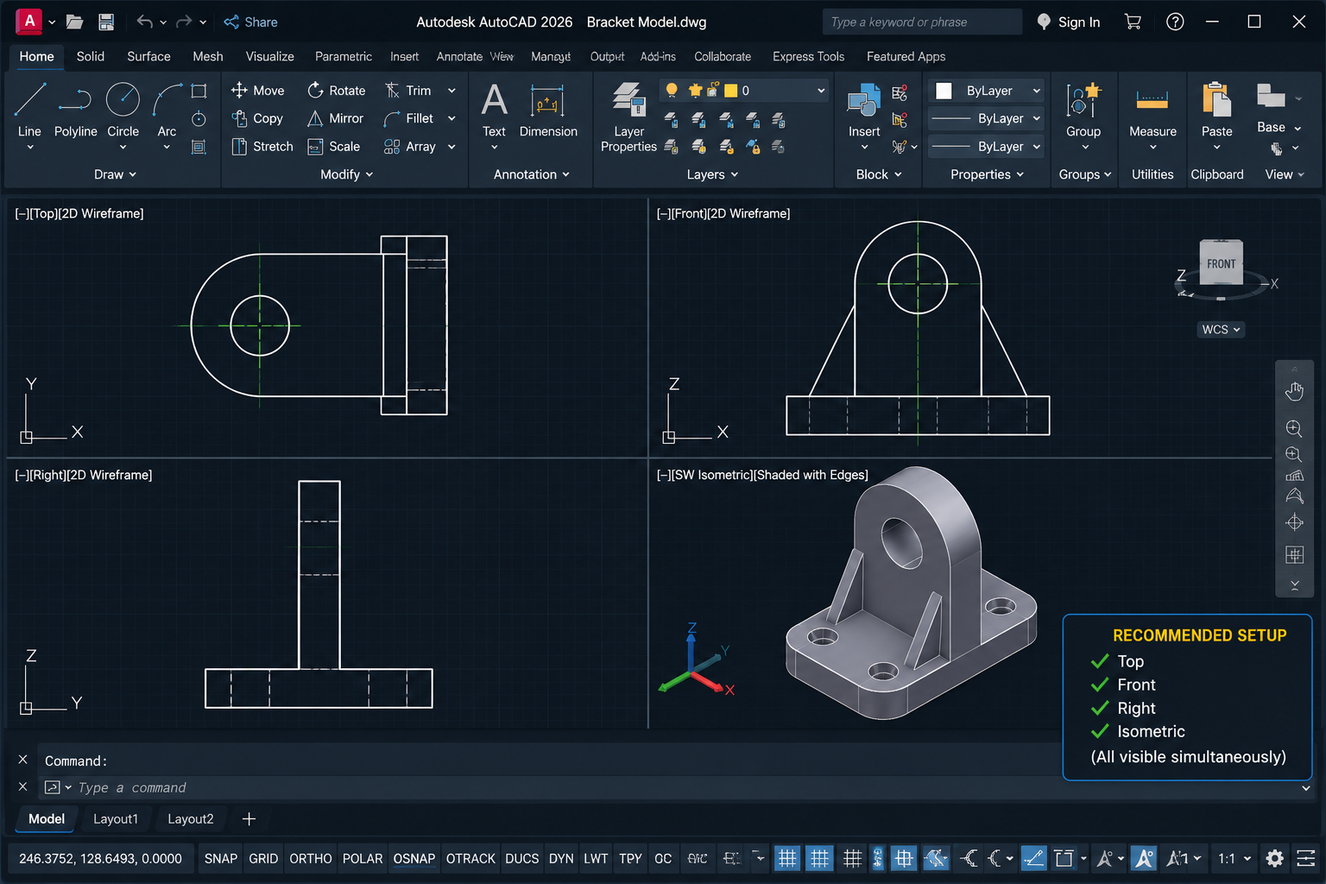The image size is (1326, 884).
Task: Click the Rotate tool
Action: click(336, 90)
